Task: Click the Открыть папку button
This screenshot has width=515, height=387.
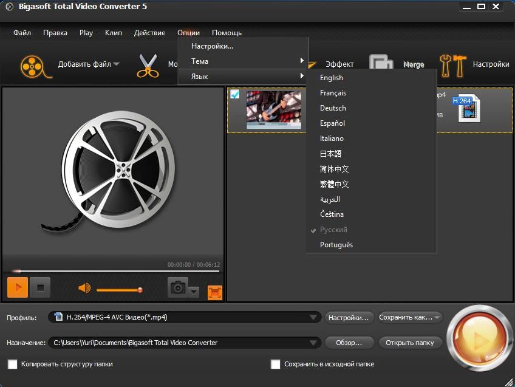Action: pyautogui.click(x=410, y=343)
